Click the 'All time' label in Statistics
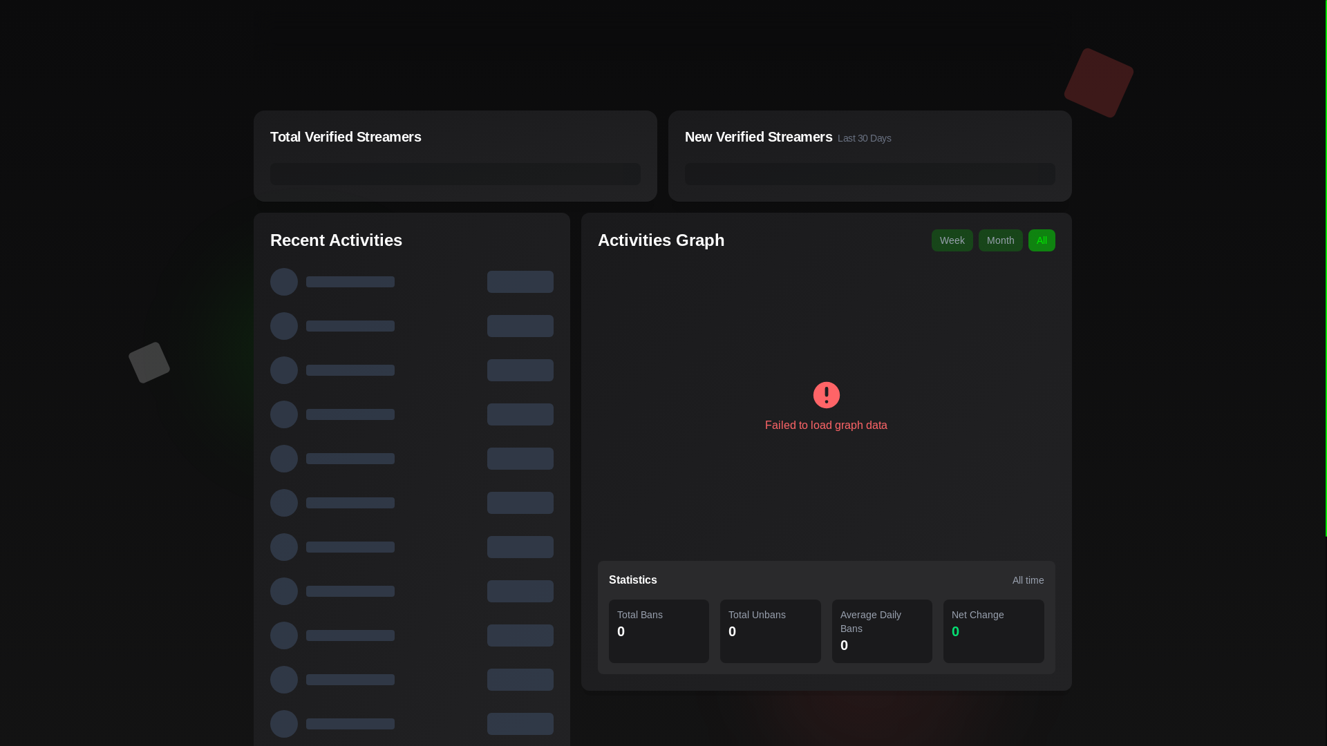The width and height of the screenshot is (1327, 746). (1028, 580)
